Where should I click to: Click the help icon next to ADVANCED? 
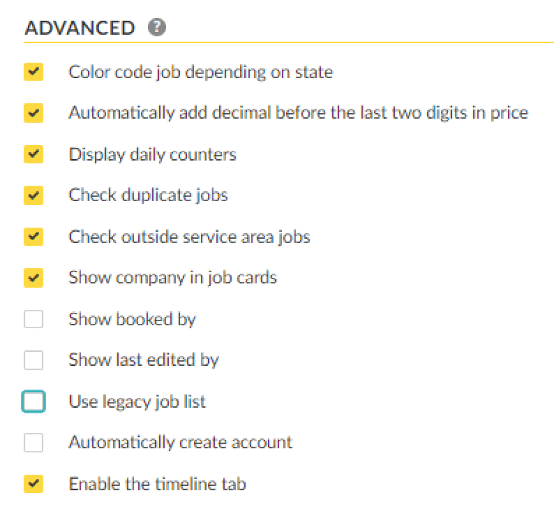coord(157,27)
